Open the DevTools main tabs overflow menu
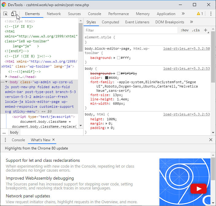 [x=183, y=14]
